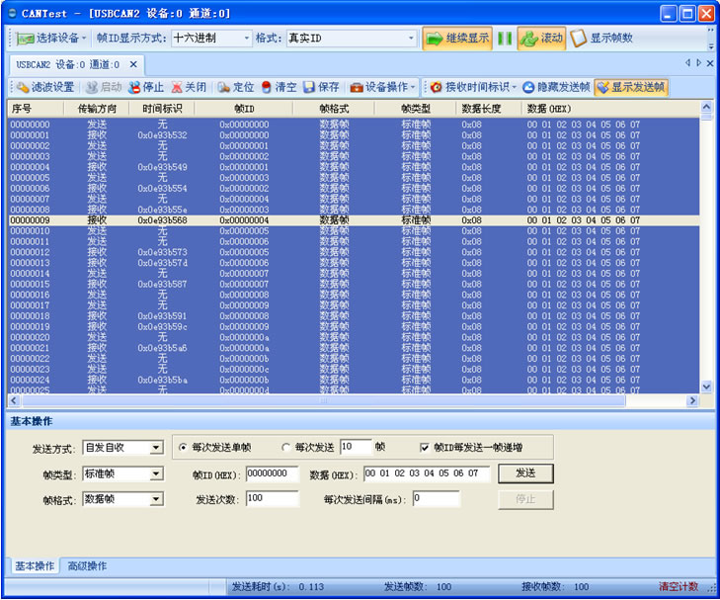Select the USBCAN2 设备:0 通道:0 tab
The image size is (720, 600).
[71, 64]
